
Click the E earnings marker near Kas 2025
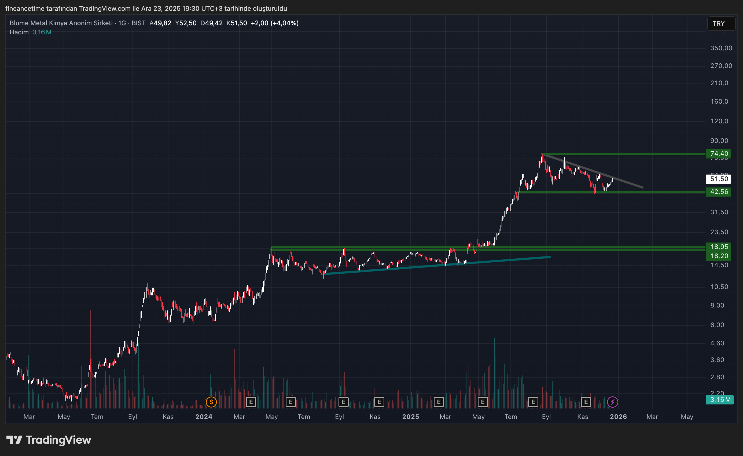coord(586,402)
